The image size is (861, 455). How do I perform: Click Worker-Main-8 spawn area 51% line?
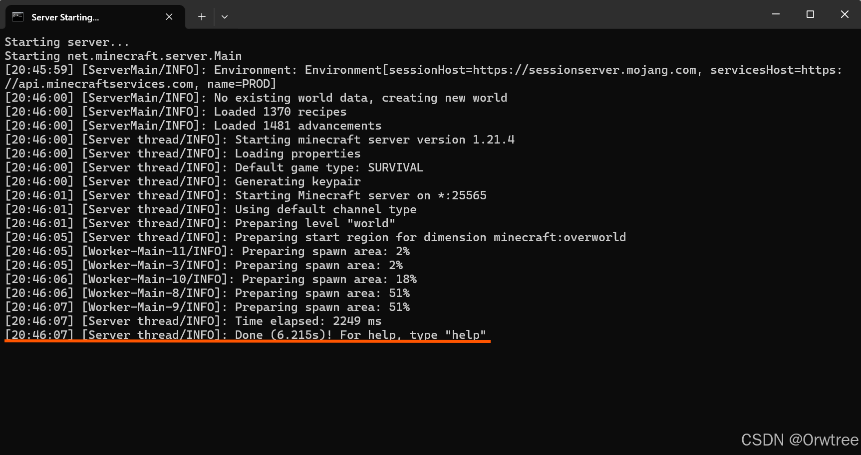[207, 294]
